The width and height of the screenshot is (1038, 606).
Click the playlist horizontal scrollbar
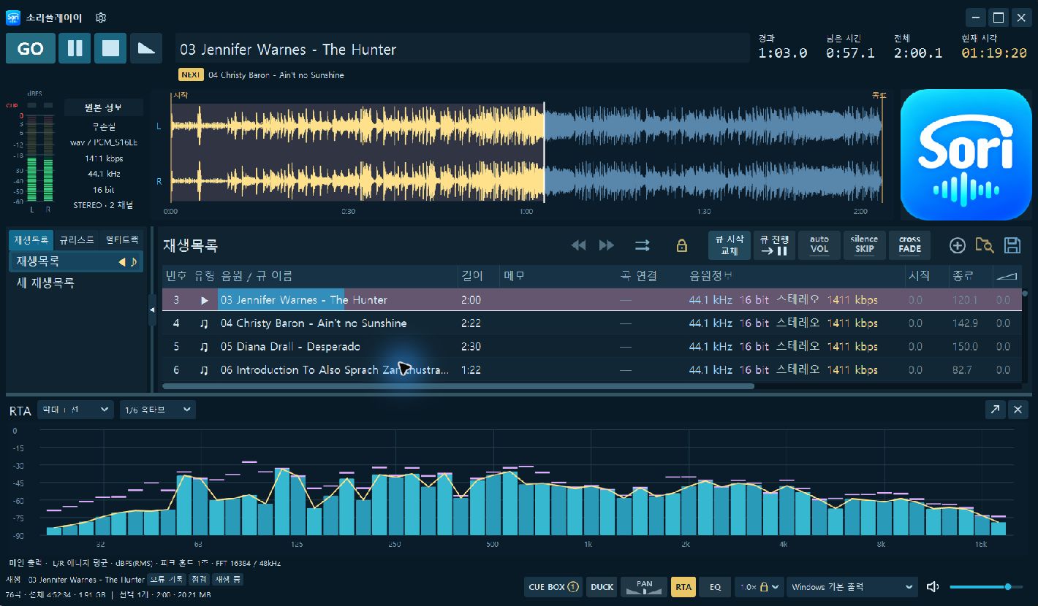pyautogui.click(x=458, y=386)
